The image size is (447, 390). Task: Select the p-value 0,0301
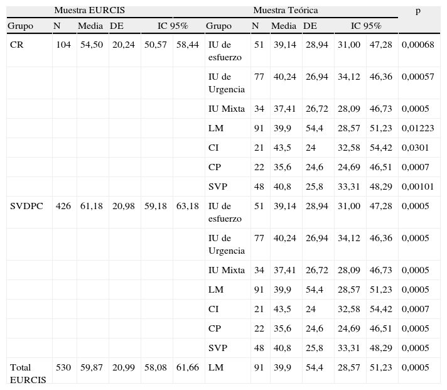coord(415,148)
